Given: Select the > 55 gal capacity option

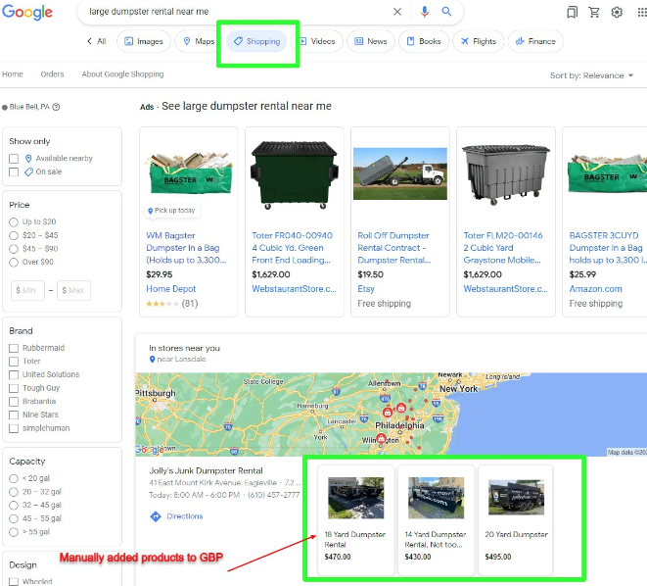Looking at the screenshot, I should [x=14, y=532].
